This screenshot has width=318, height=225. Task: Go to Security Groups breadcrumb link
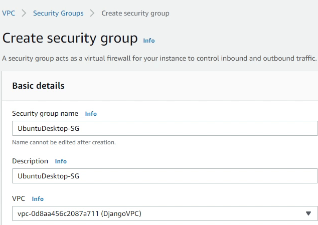pos(58,13)
